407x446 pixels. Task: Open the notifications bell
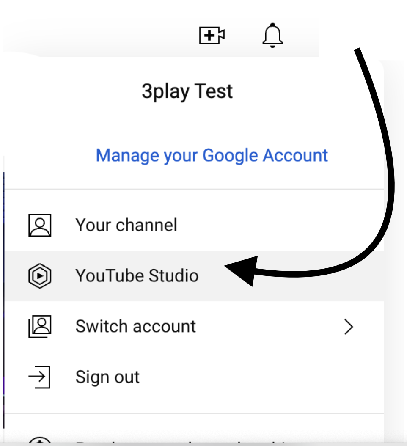[x=272, y=36]
